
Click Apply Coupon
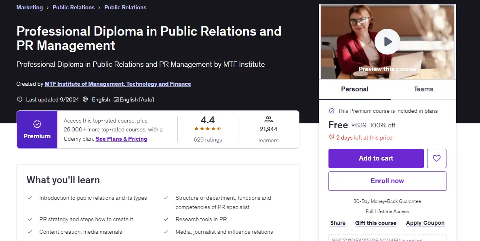click(425, 223)
